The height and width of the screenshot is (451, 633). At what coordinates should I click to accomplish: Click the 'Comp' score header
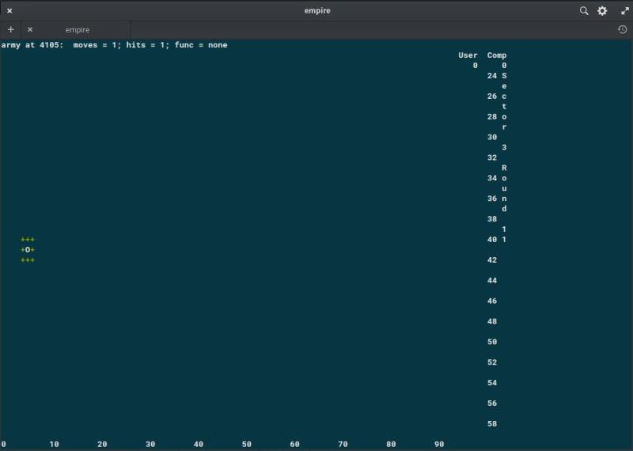click(497, 55)
